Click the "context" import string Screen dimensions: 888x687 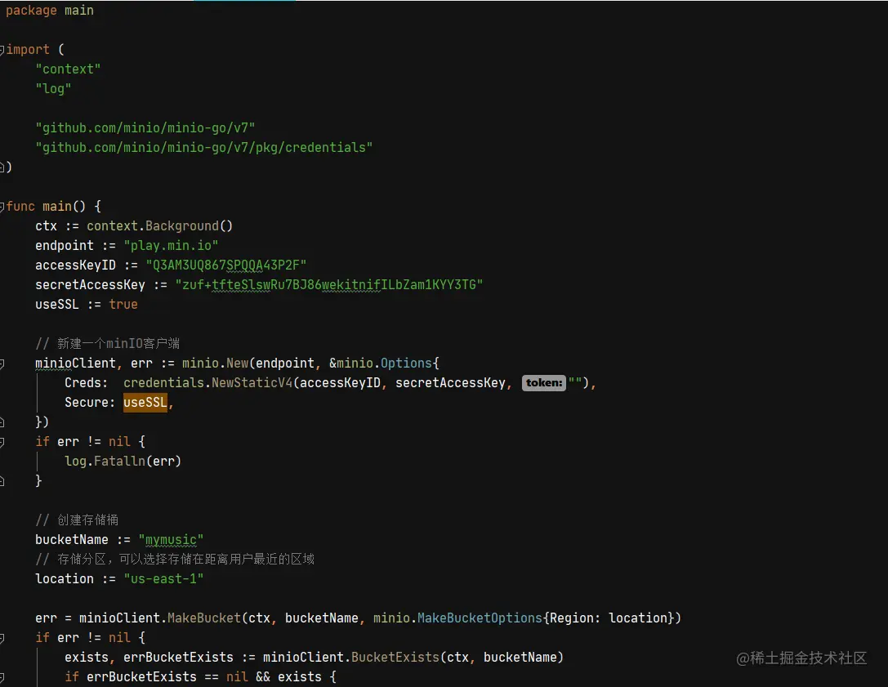68,69
